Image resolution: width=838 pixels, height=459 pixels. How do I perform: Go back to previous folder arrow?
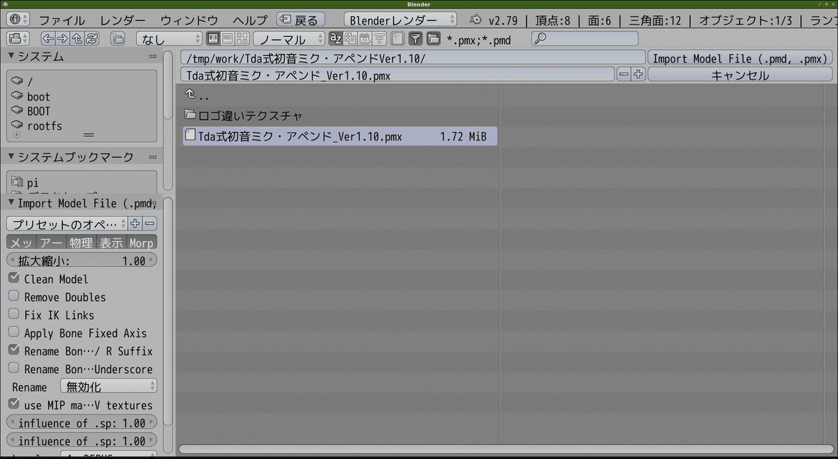click(x=48, y=39)
